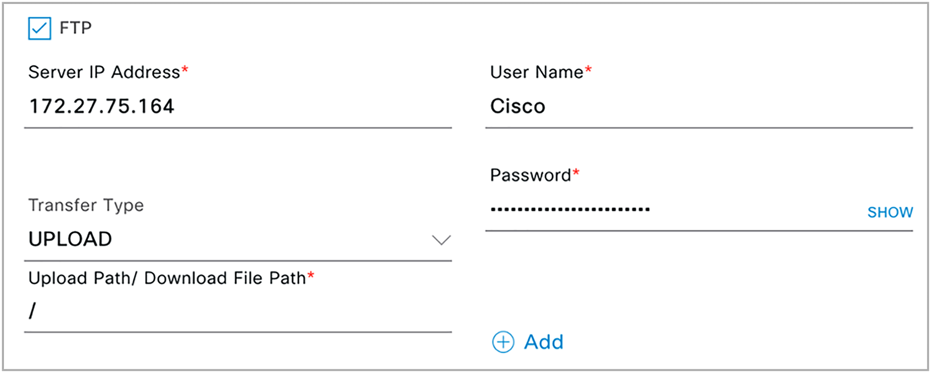This screenshot has height=373, width=931.
Task: Click the circled plus Add icon
Action: 503,342
